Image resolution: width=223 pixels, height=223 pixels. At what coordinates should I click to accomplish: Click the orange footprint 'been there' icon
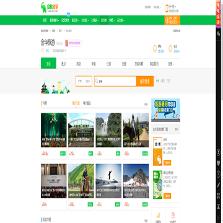pyautogui.click(x=170, y=49)
